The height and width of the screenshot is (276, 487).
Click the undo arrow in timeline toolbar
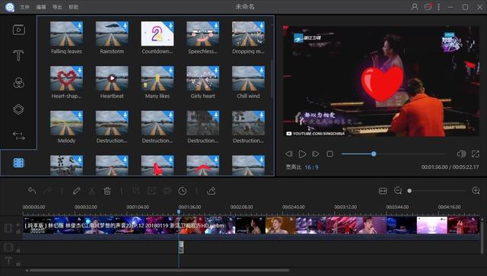(32, 191)
